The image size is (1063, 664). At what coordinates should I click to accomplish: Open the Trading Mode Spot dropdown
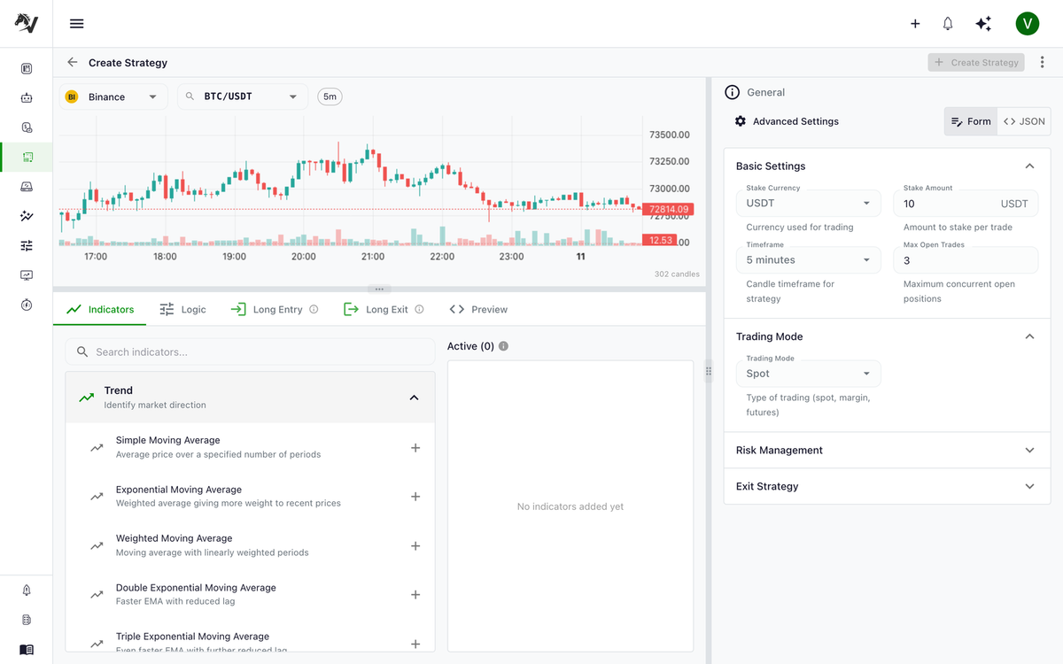click(809, 374)
